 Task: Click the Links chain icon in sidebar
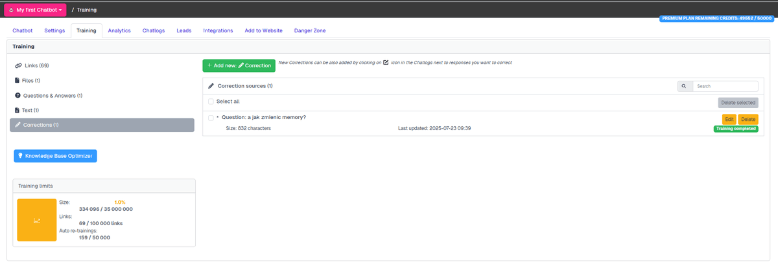(x=18, y=66)
